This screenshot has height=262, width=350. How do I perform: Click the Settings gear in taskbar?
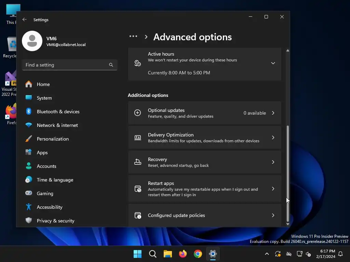pos(213,254)
